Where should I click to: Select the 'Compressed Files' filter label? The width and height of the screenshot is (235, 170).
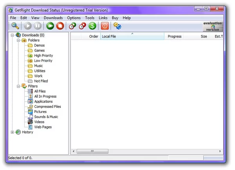pyautogui.click(x=48, y=107)
